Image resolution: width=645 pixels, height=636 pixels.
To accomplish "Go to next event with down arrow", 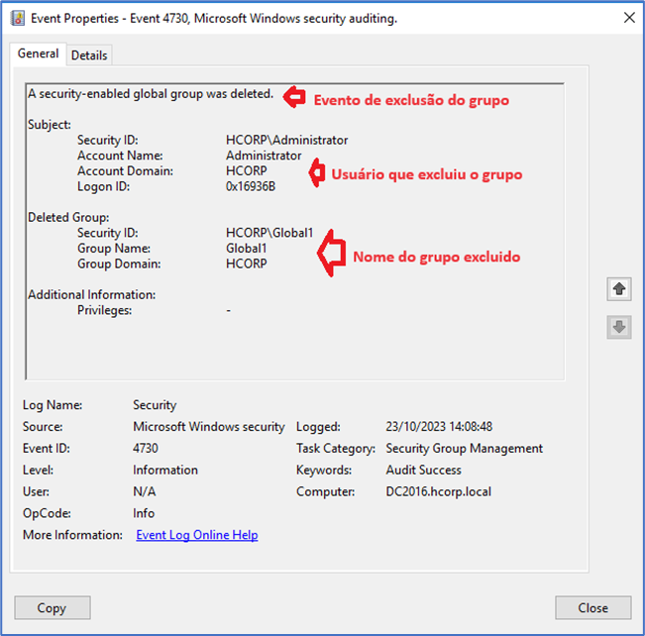I will (620, 328).
